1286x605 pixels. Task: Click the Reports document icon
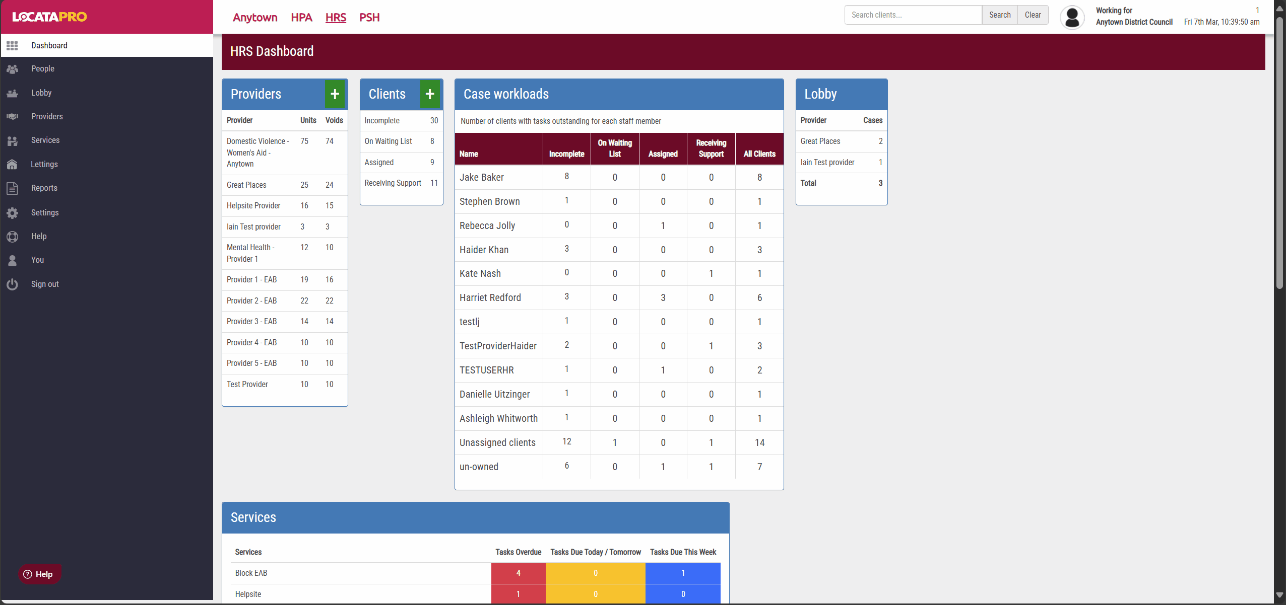point(12,188)
